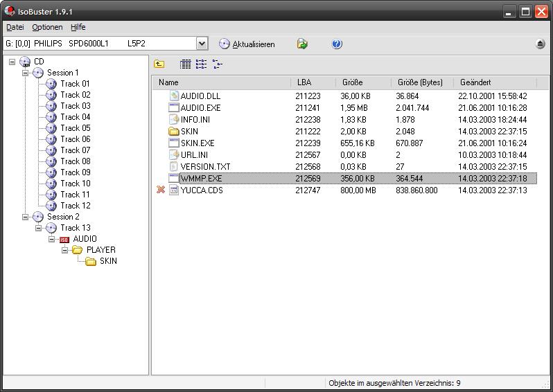Select the VERSION.TXT file row
This screenshot has height=392, width=553.
pos(344,167)
